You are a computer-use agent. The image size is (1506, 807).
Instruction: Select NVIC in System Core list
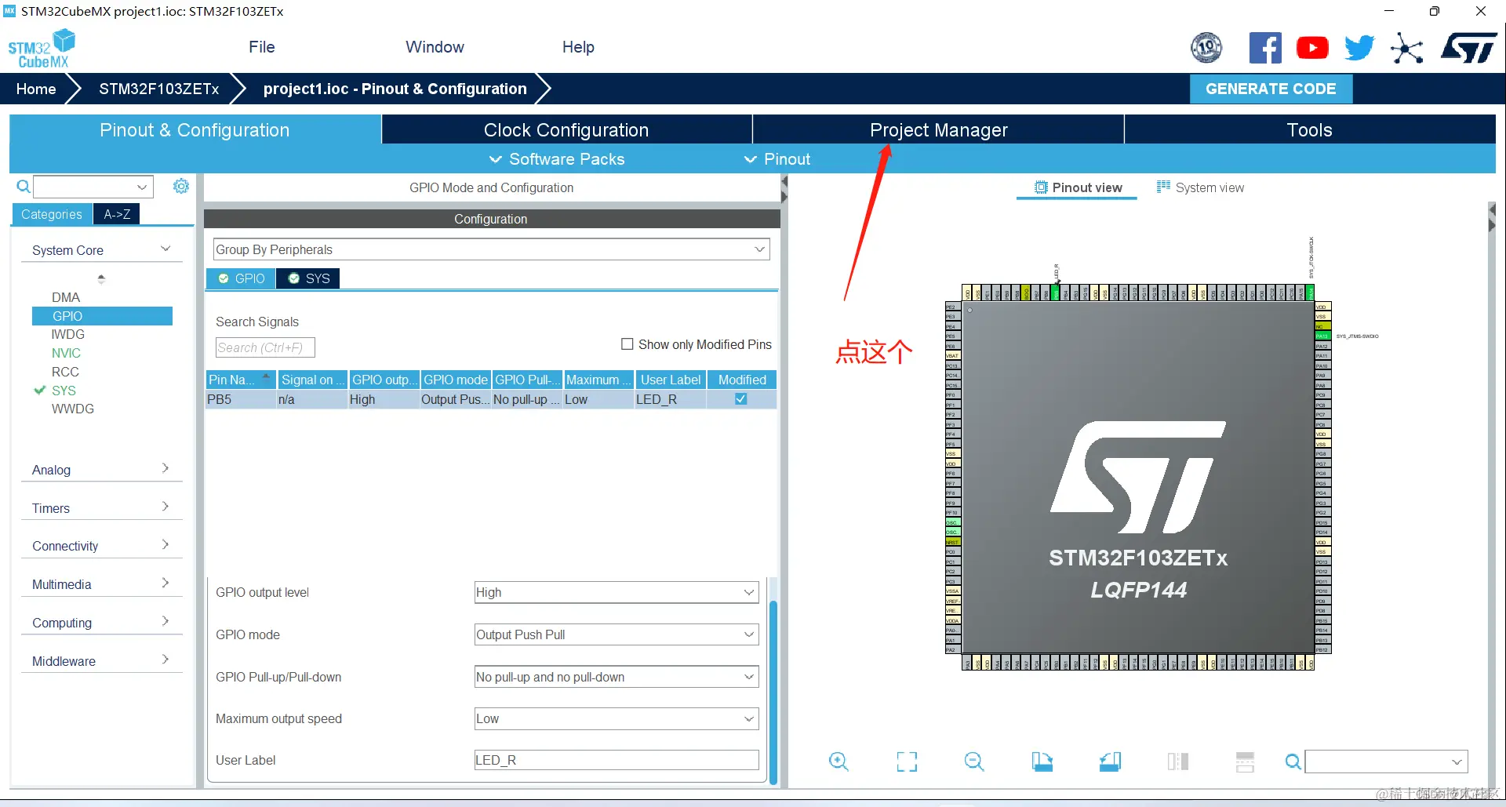[66, 353]
